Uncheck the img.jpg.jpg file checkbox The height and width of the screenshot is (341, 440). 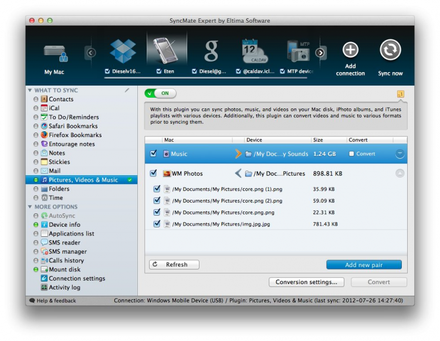[157, 224]
